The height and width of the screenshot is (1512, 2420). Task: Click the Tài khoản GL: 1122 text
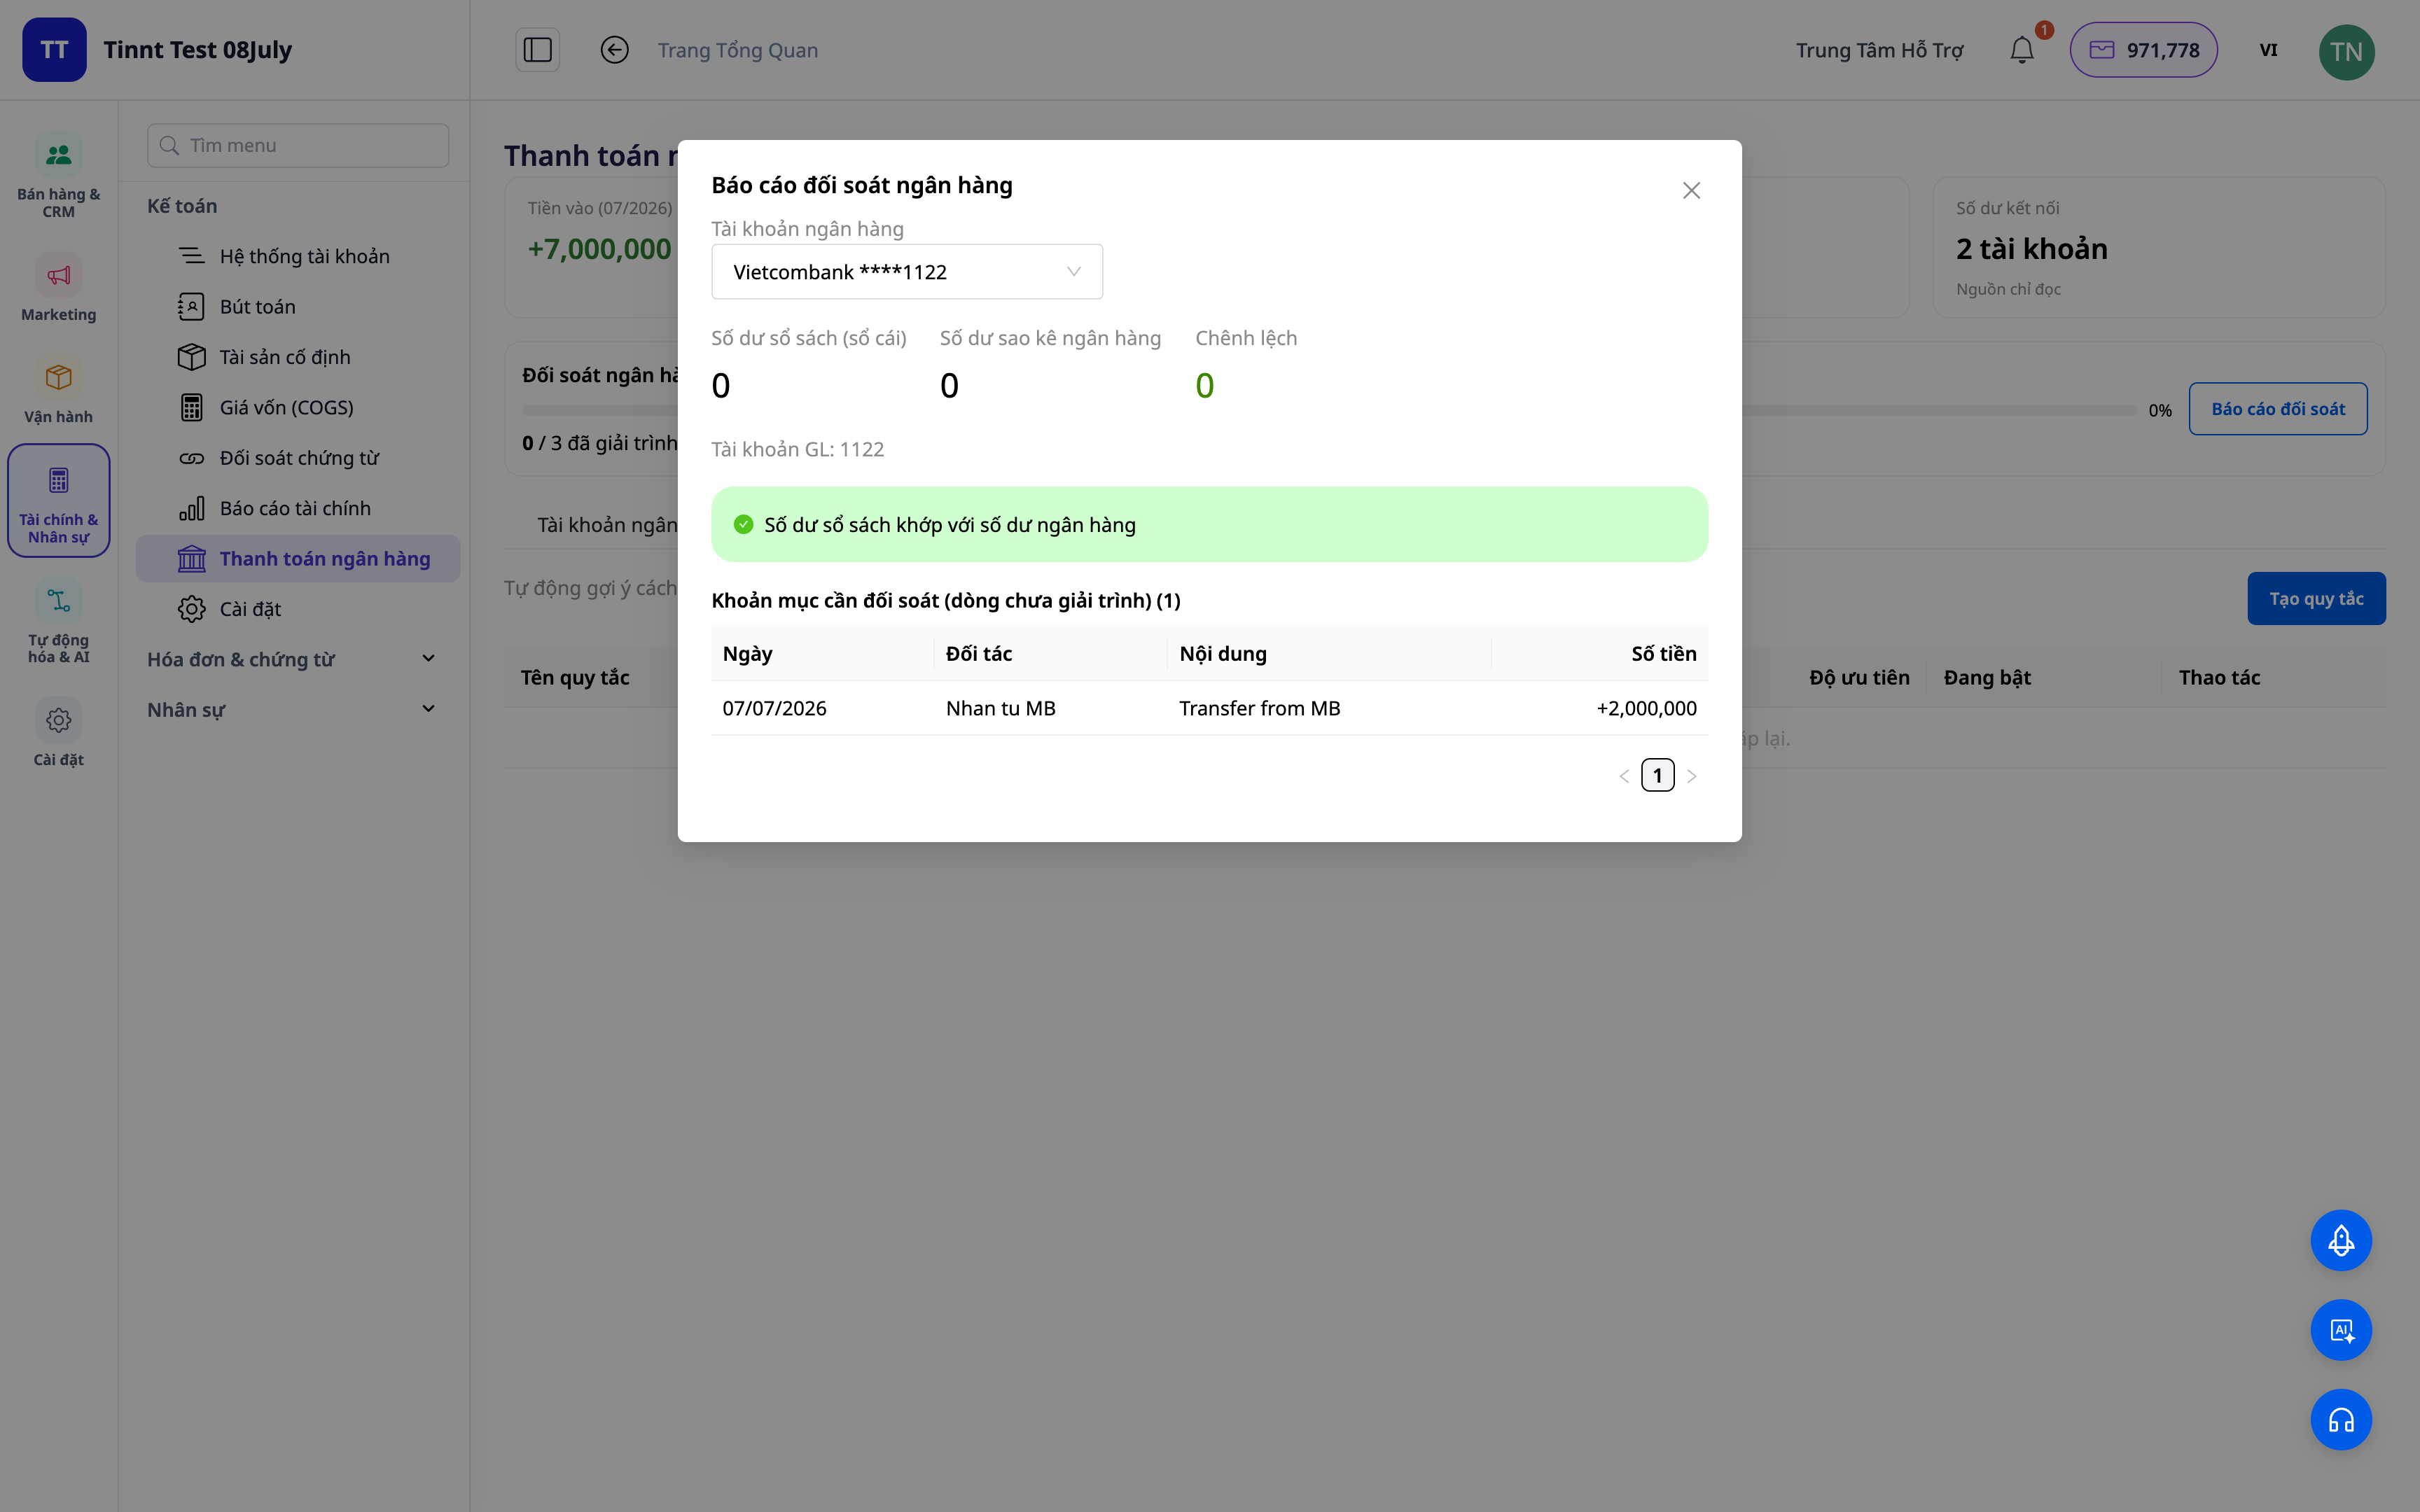797,449
